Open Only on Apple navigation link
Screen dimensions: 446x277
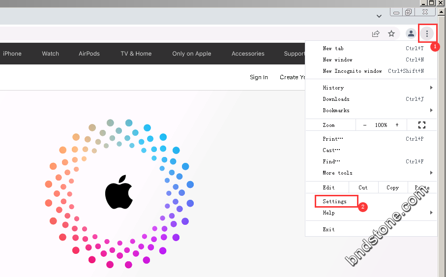coord(192,54)
